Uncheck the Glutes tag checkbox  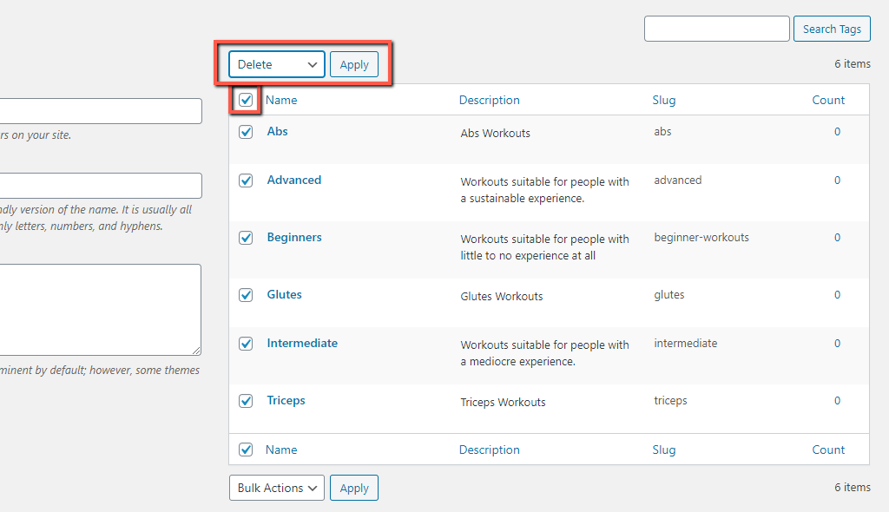(246, 295)
